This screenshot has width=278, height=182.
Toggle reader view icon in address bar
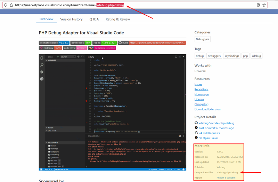tap(258, 5)
